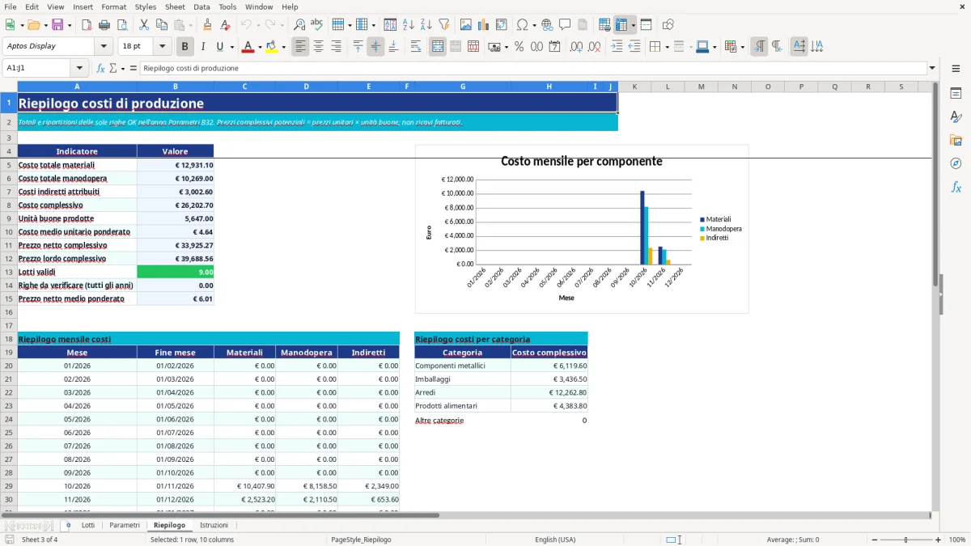Print the spreadsheet
The width and height of the screenshot is (971, 546).
(104, 25)
